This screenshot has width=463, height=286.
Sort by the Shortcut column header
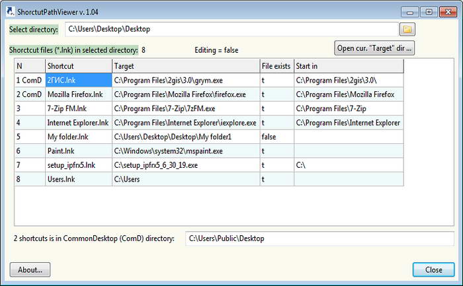click(x=79, y=66)
